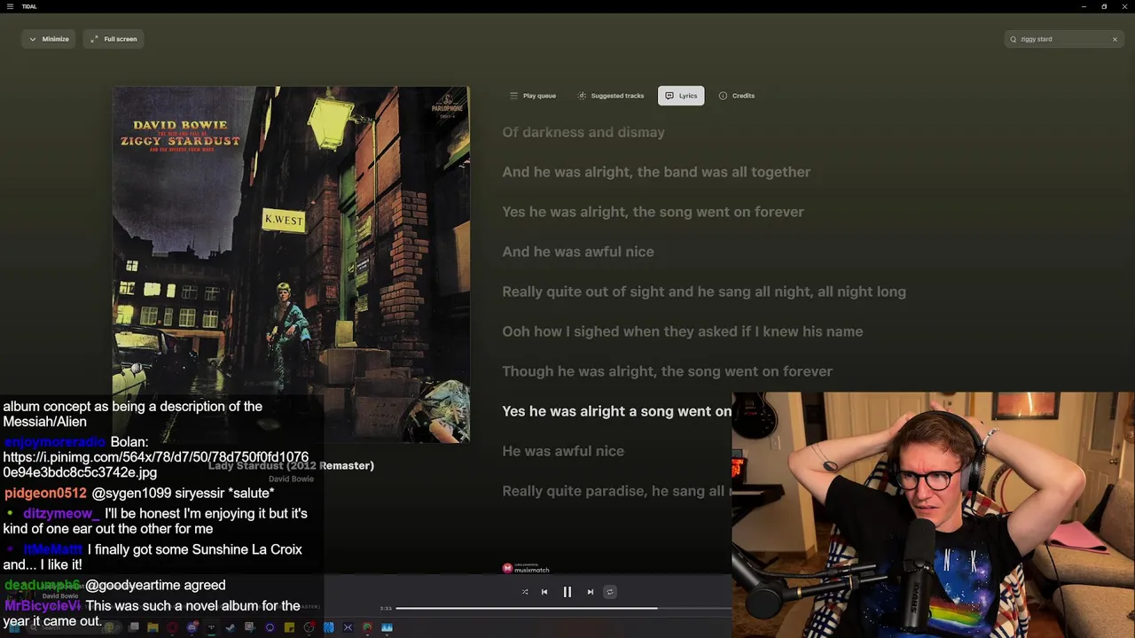
Task: Jump to the first "Yes he was alright, the song went on forever" lyric
Action: (653, 212)
